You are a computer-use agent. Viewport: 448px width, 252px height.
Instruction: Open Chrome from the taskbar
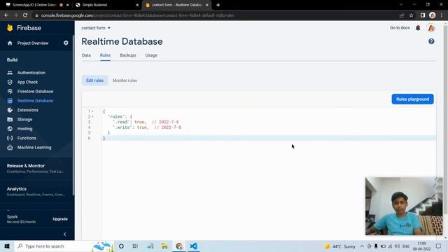(179, 246)
